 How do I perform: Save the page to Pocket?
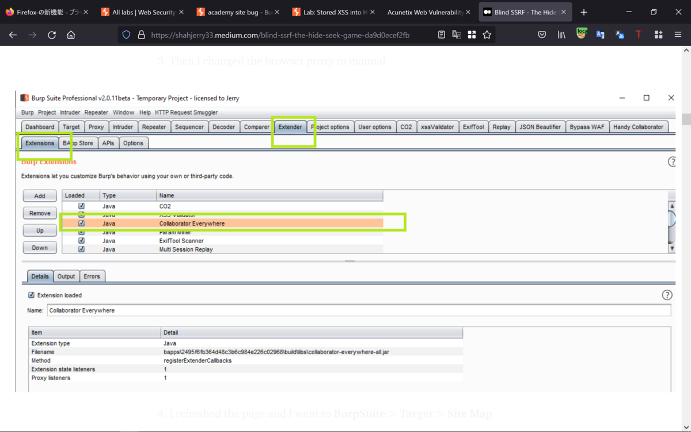(x=542, y=35)
